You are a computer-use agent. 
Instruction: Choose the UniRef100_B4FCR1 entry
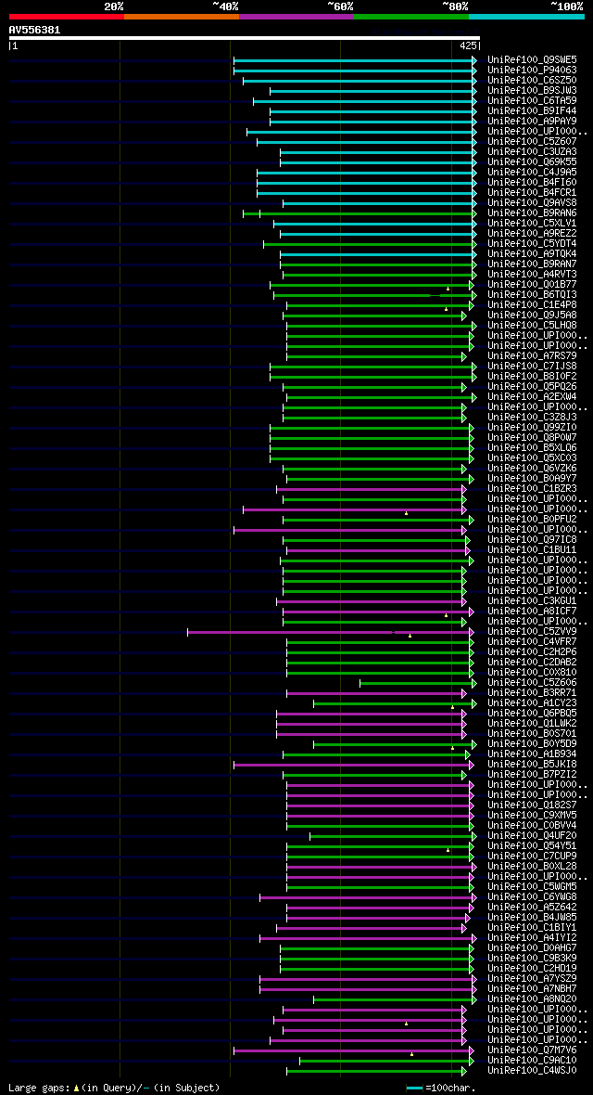click(x=532, y=193)
